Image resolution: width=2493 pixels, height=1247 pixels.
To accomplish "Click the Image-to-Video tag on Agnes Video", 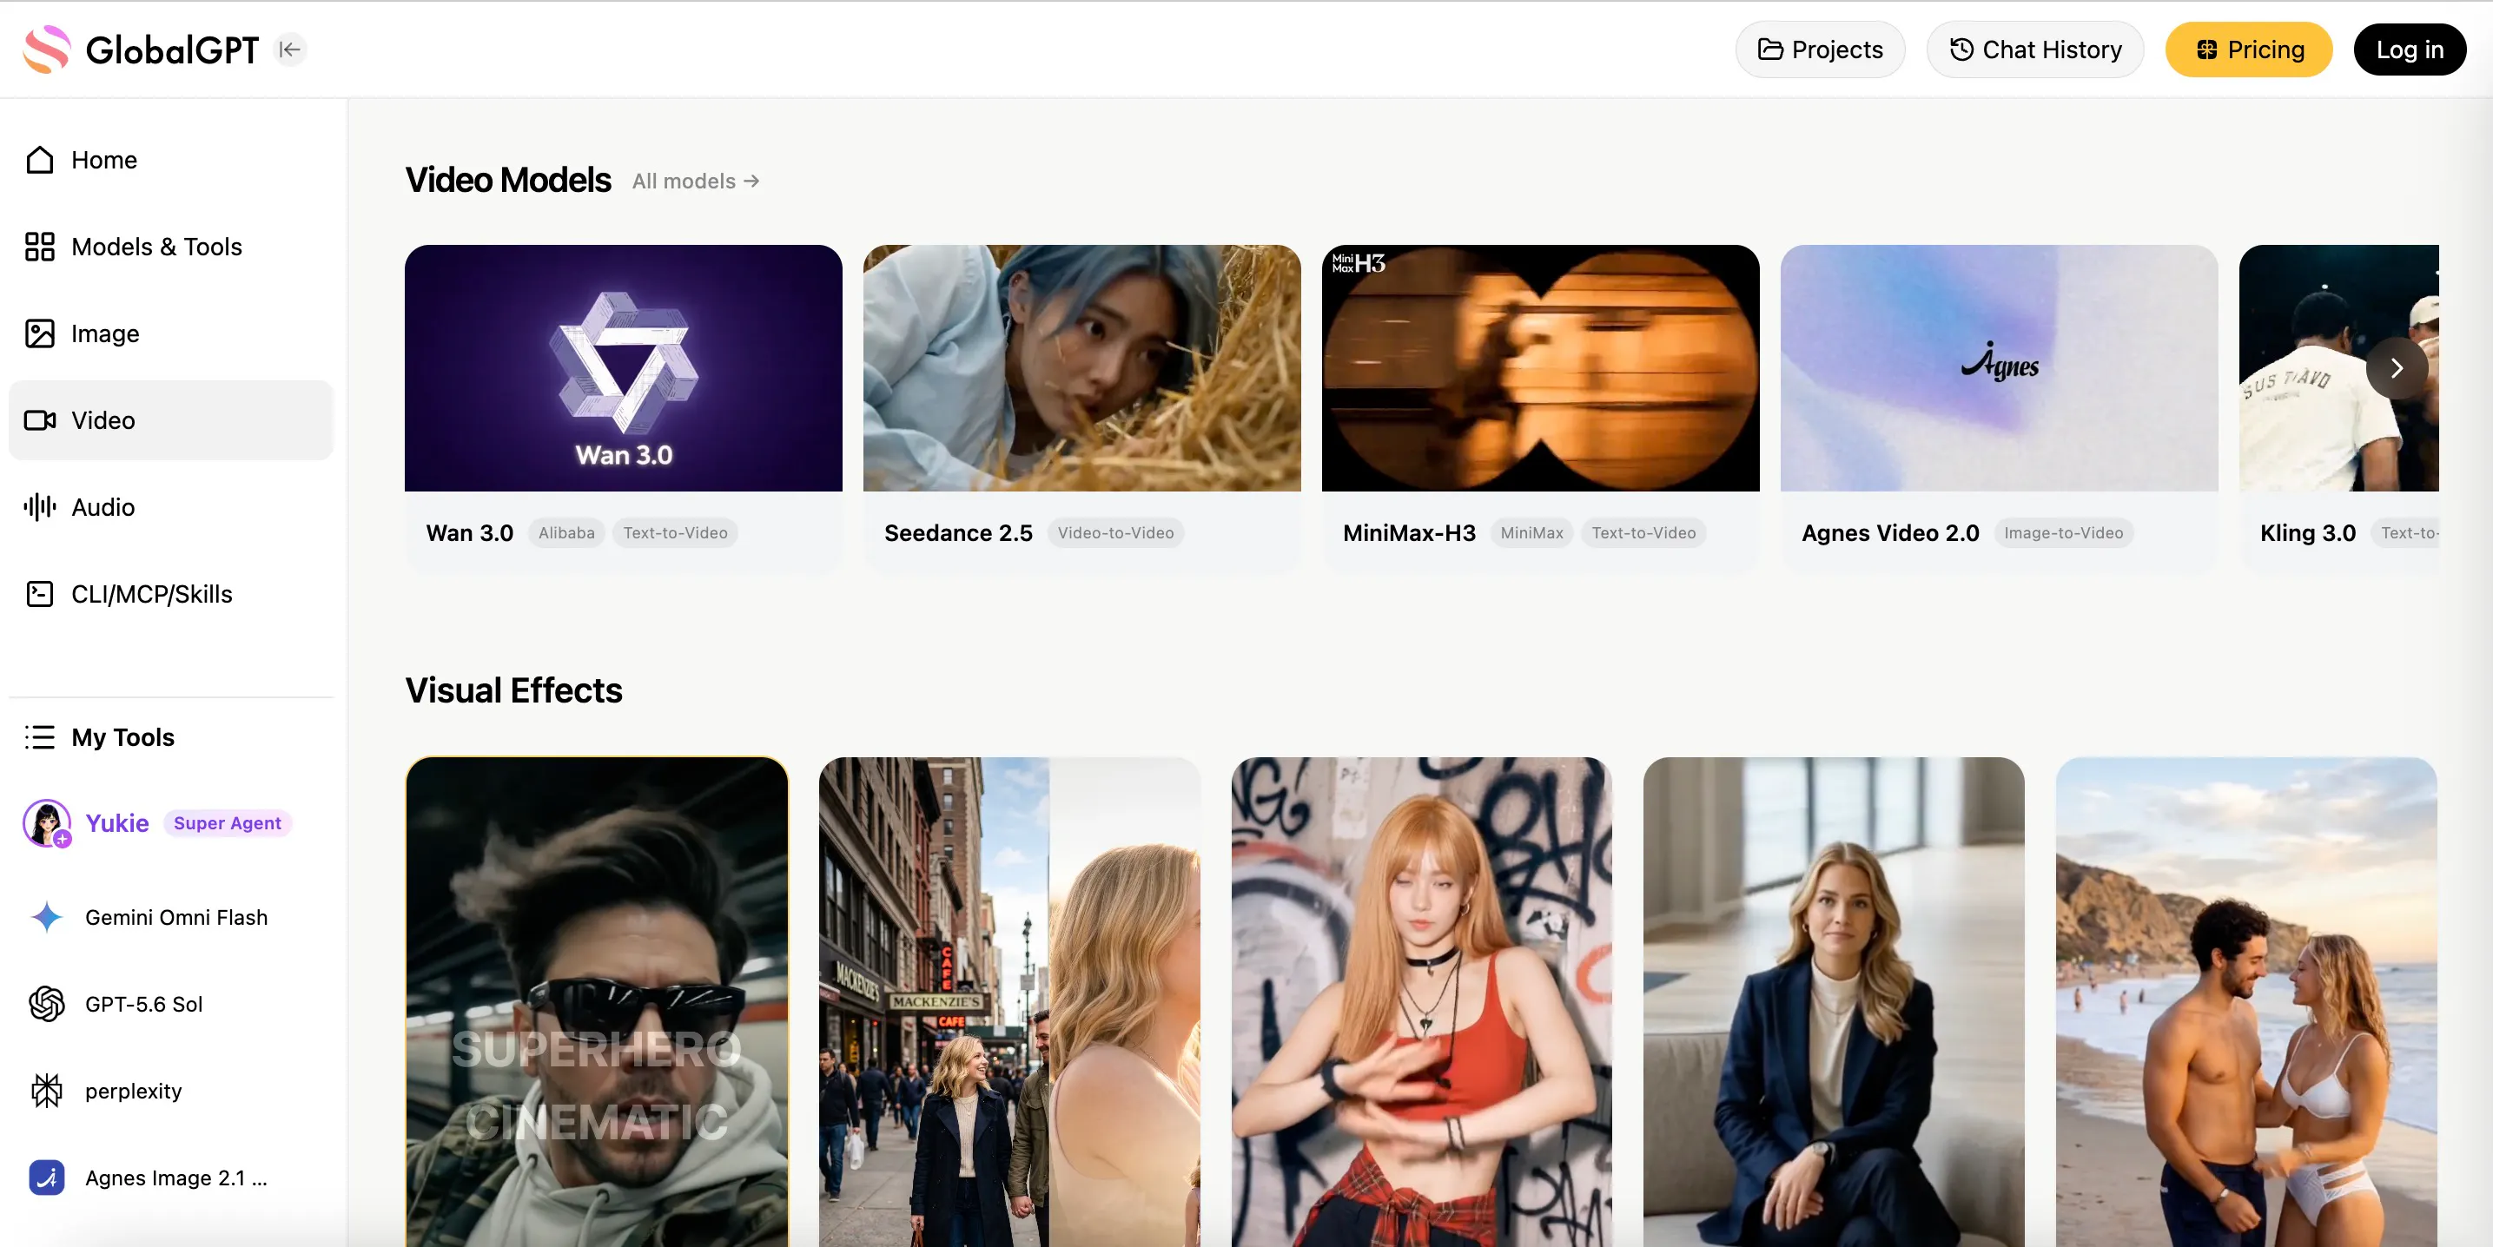I will point(2063,533).
